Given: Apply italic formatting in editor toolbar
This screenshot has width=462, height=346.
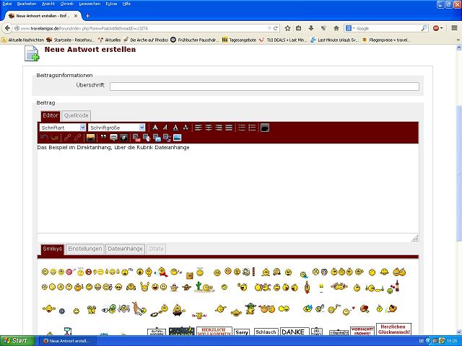Looking at the screenshot, I should 165,128.
